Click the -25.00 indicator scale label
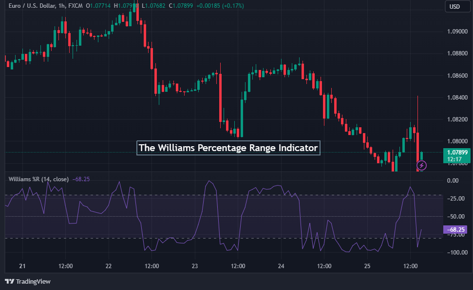Image resolution: width=473 pixels, height=290 pixels. point(455,199)
